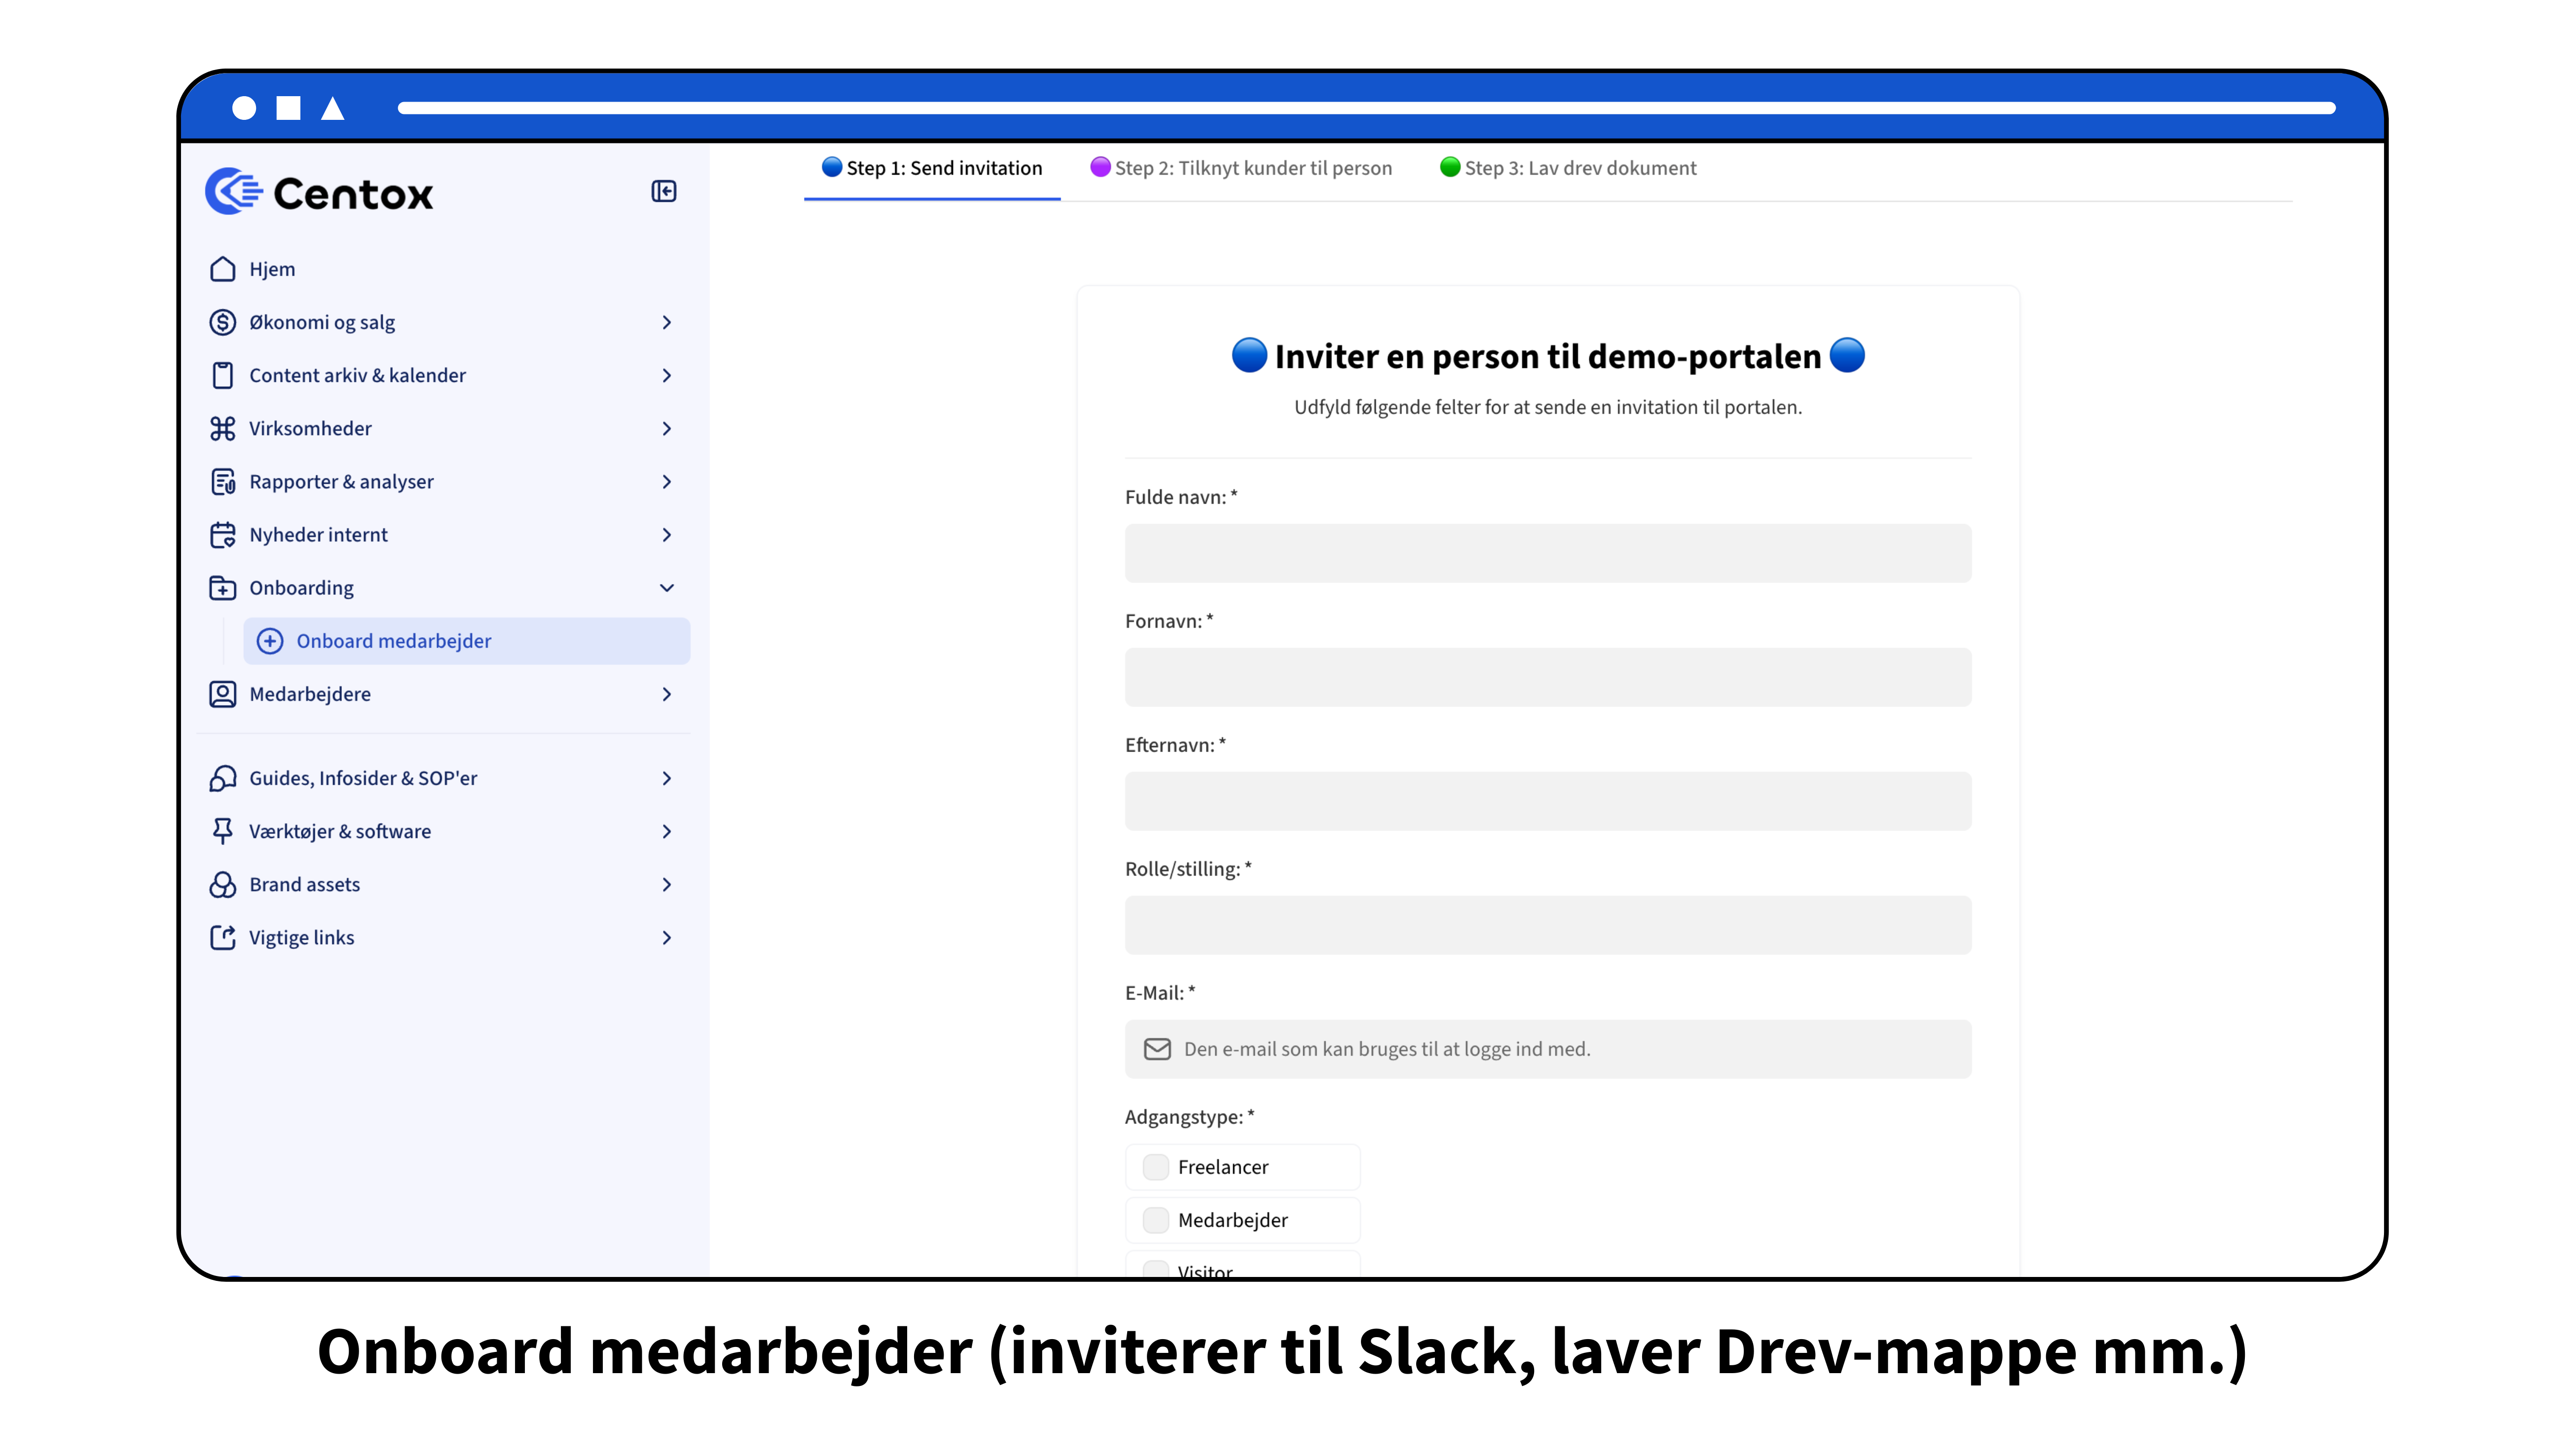This screenshot has height=1456, width=2566.
Task: Expand the Medarbejdere submenu chevron
Action: pyautogui.click(x=667, y=694)
